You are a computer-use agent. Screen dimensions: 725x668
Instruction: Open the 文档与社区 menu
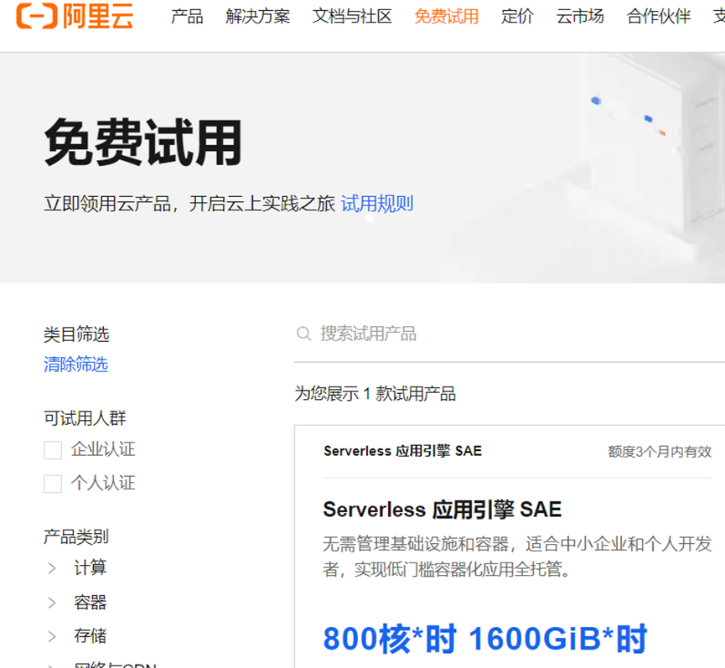[352, 17]
